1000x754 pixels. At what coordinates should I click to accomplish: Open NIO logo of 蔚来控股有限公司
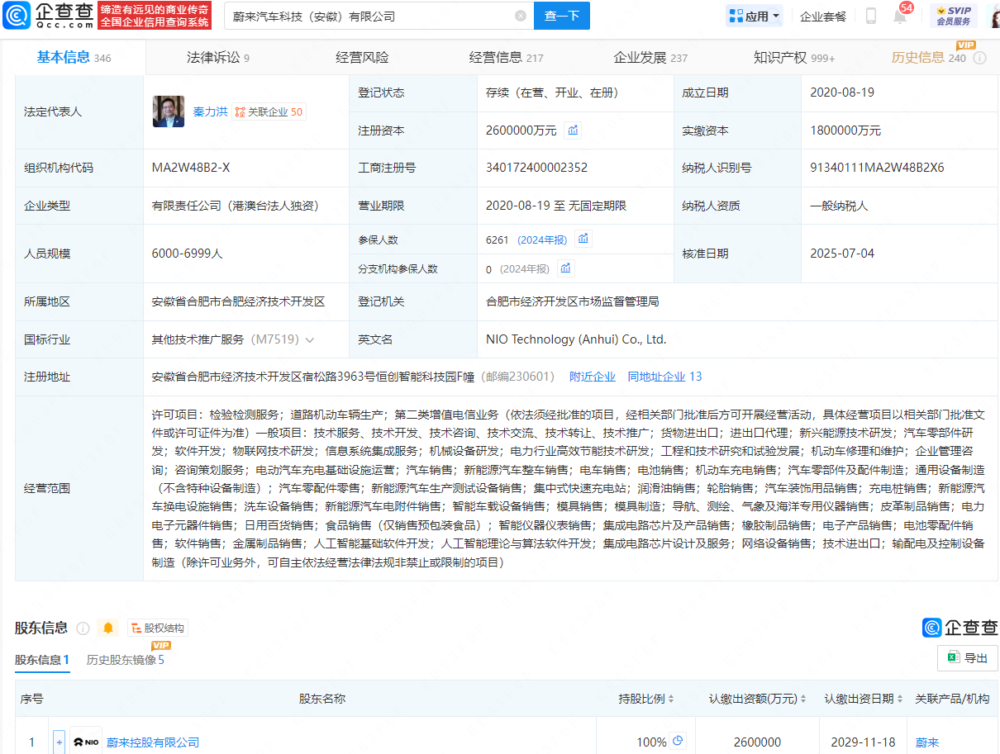pos(86,742)
